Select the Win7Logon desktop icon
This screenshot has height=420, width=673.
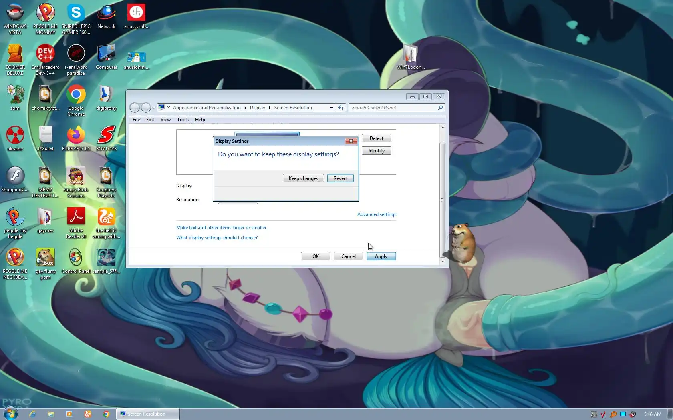click(x=411, y=57)
